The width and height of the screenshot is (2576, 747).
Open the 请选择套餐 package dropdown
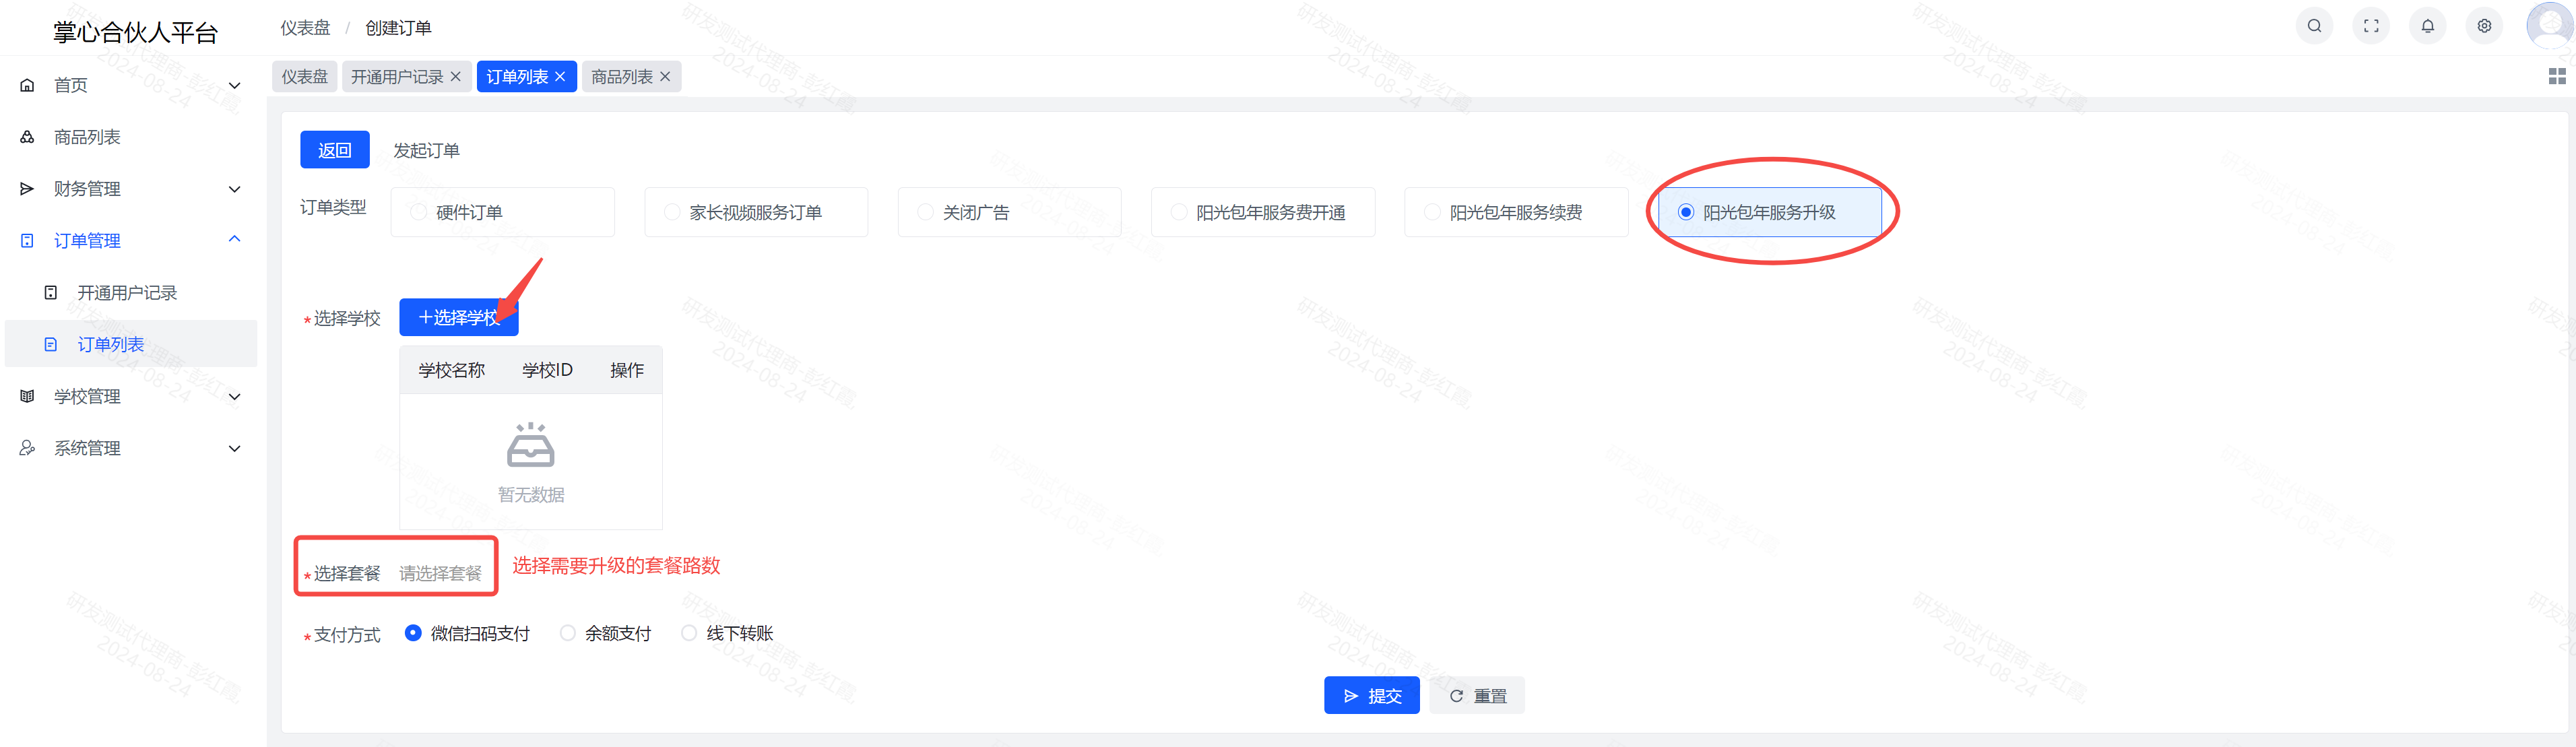click(x=440, y=574)
